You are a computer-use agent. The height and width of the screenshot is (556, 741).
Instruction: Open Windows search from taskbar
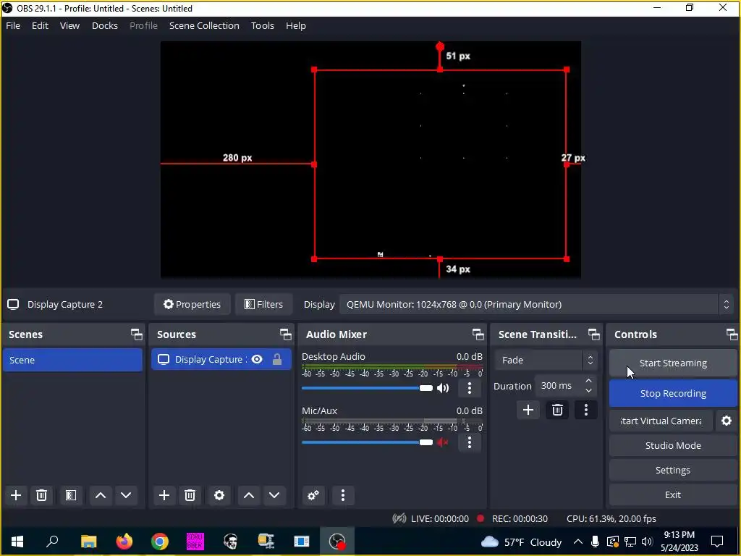[52, 542]
